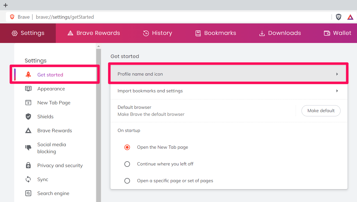Click the Brave Shields icon in the address bar

click(339, 17)
